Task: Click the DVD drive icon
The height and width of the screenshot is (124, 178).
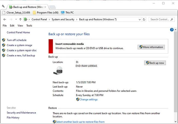Action: tap(58, 71)
